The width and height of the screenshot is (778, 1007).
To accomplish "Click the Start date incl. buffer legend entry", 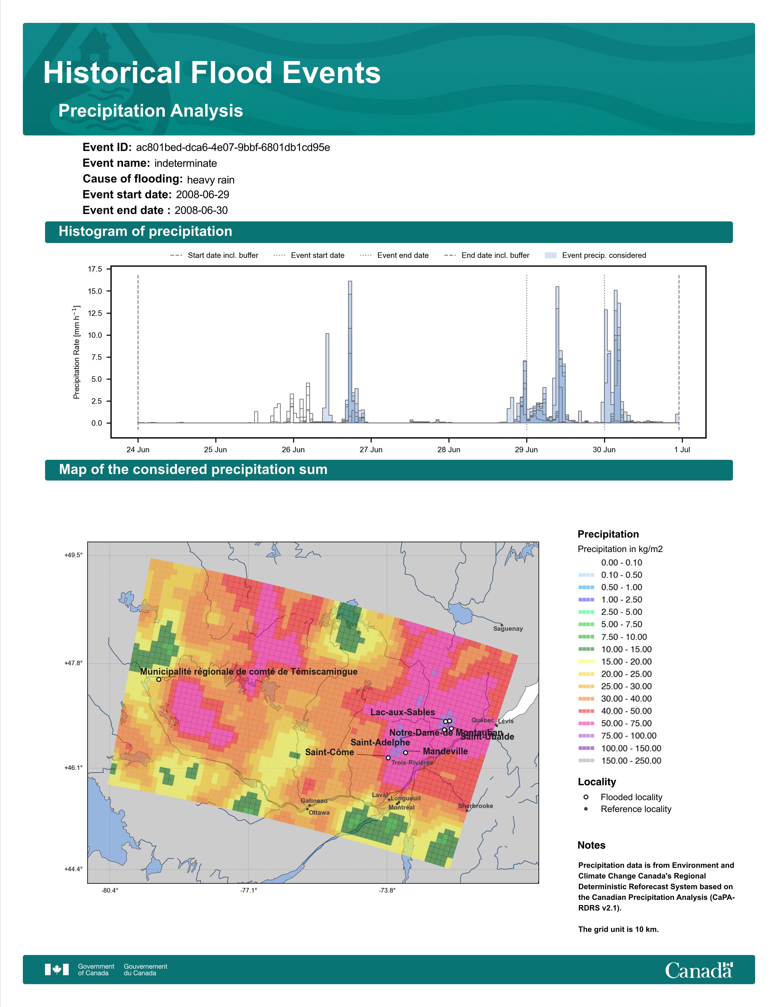I will point(214,255).
